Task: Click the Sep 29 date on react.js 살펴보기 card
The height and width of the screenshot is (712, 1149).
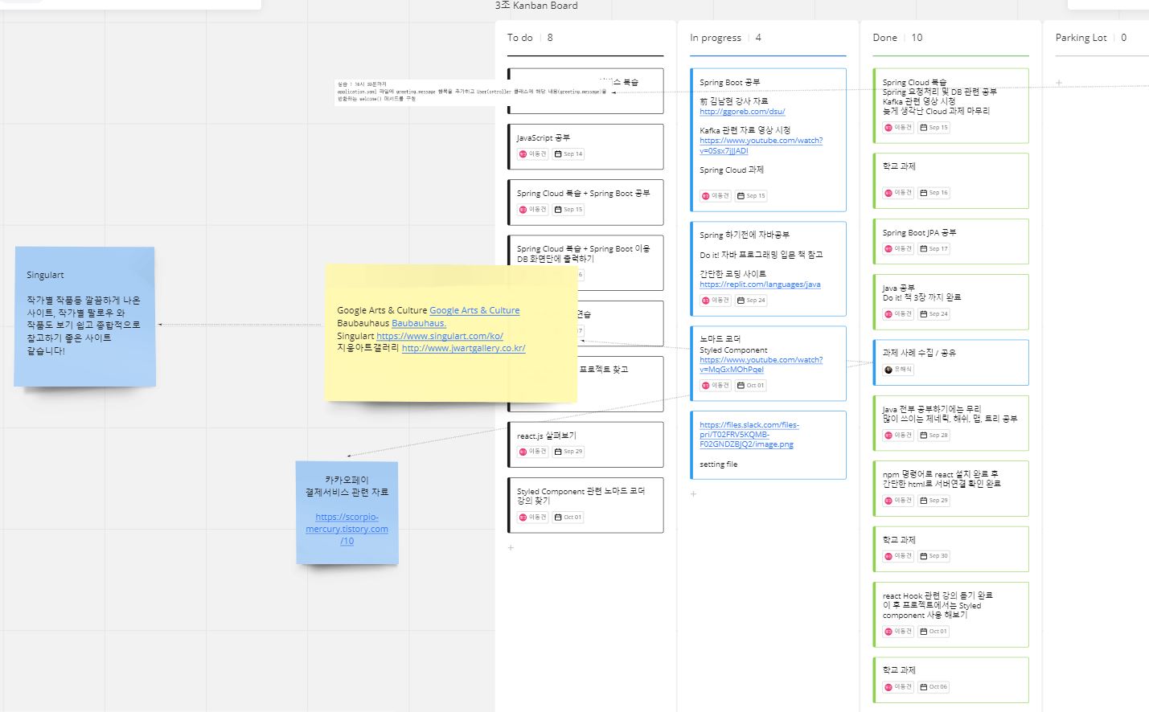Action: pos(568,452)
